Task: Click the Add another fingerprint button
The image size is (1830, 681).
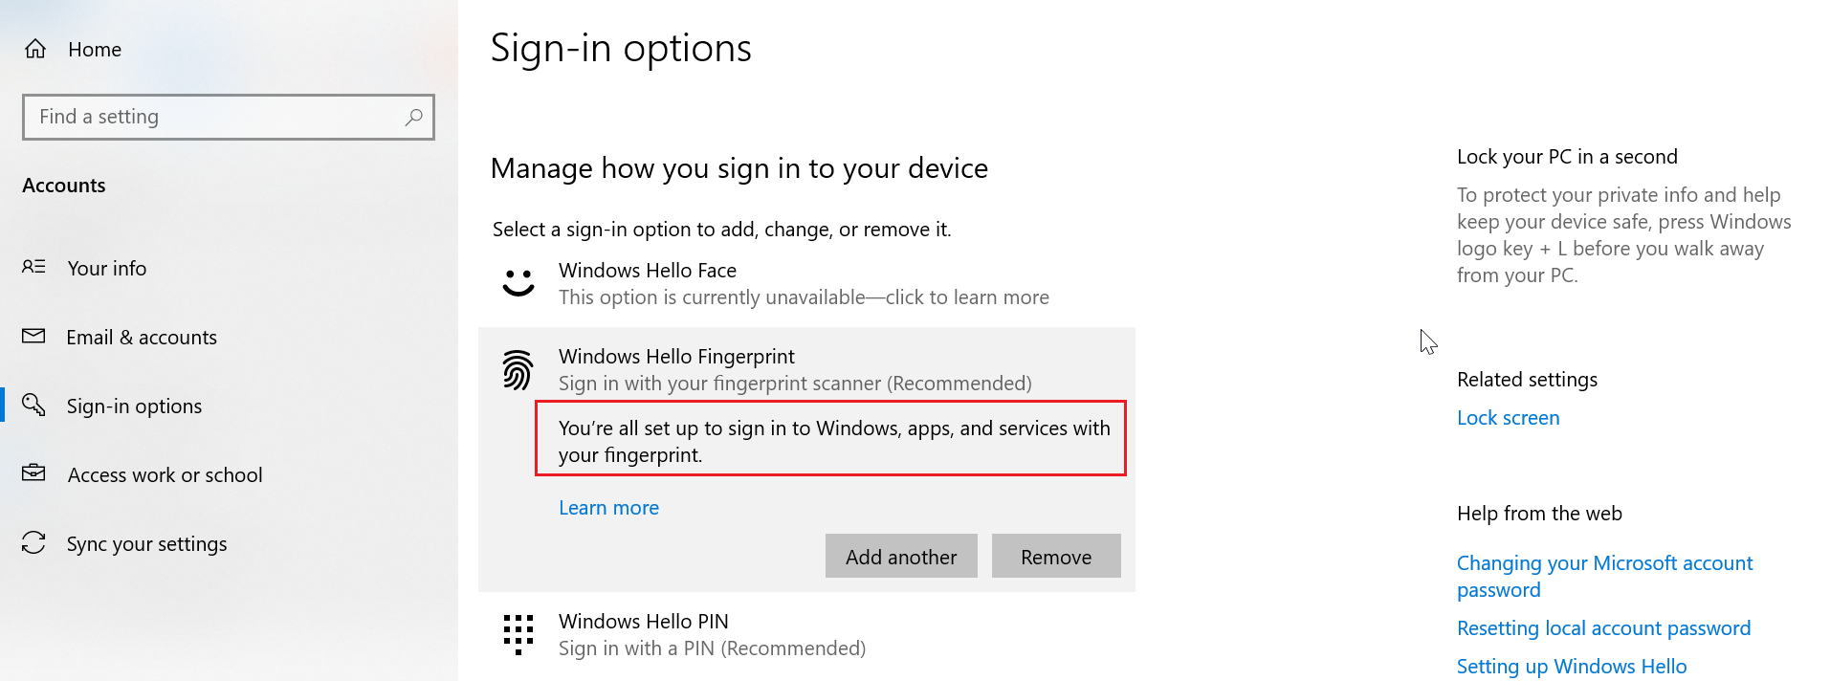Action: pos(900,556)
